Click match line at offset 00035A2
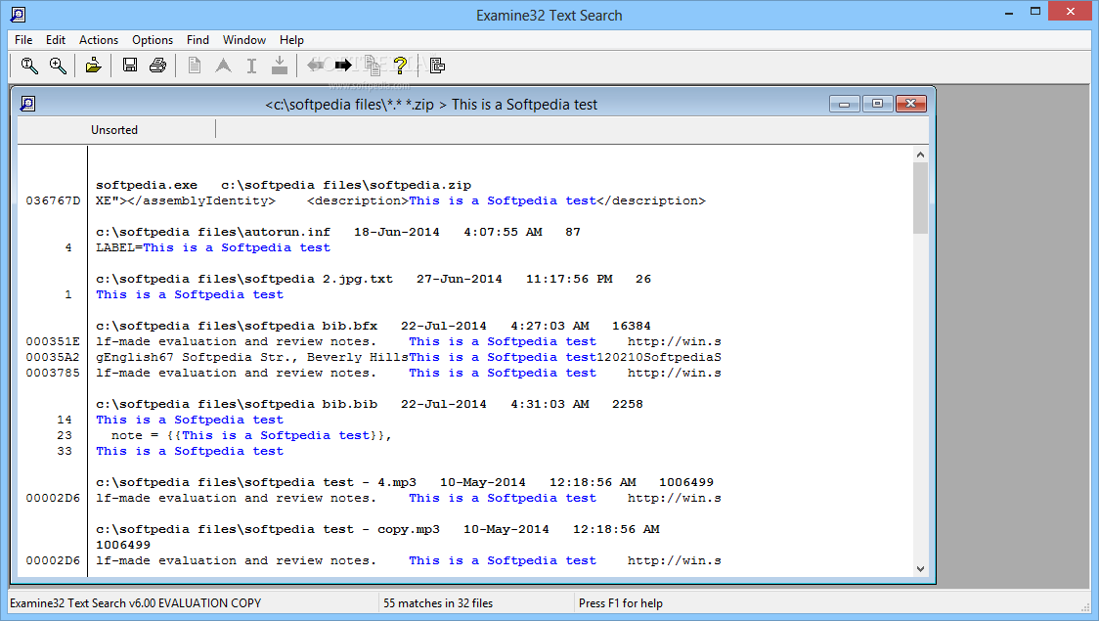The image size is (1099, 621). point(409,357)
